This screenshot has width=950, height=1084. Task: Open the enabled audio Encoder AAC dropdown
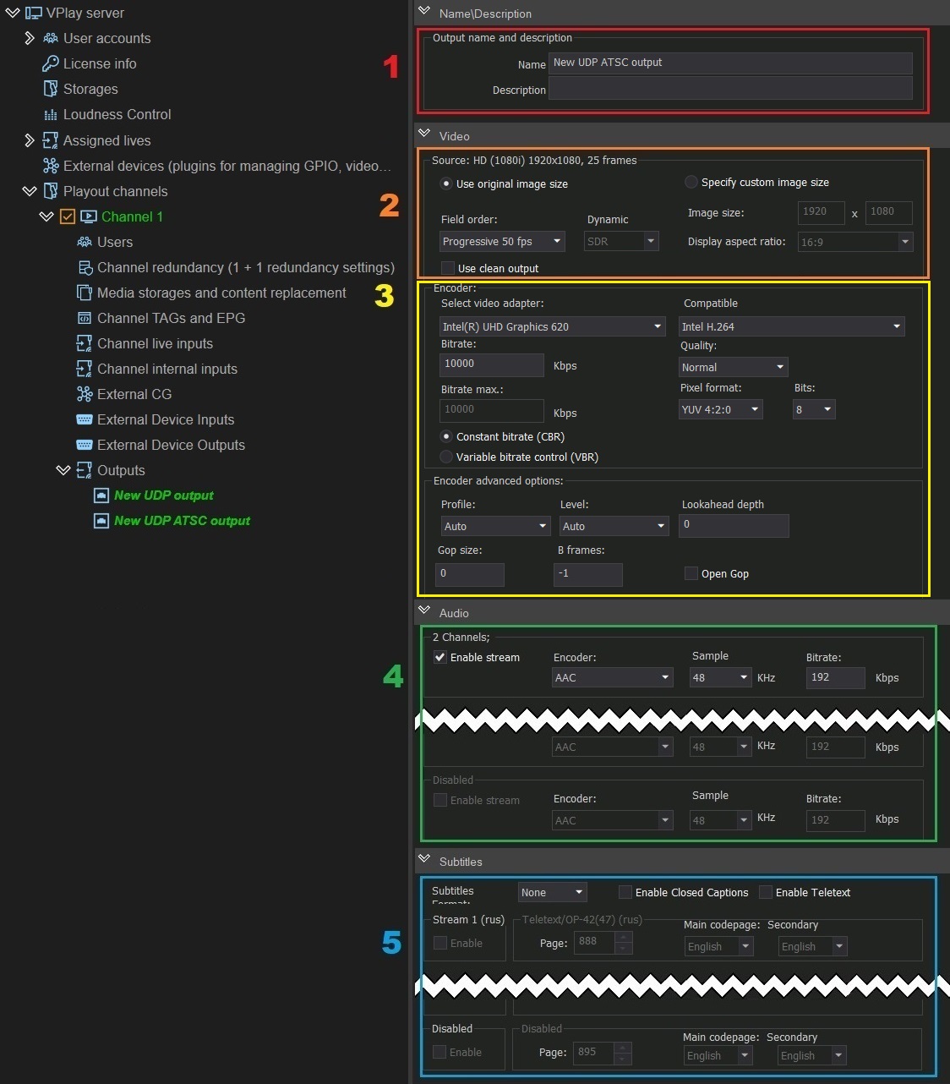(613, 677)
